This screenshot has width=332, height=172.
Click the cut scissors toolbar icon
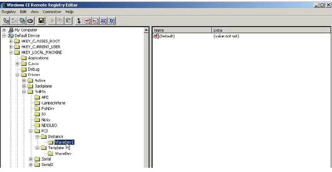(52, 21)
